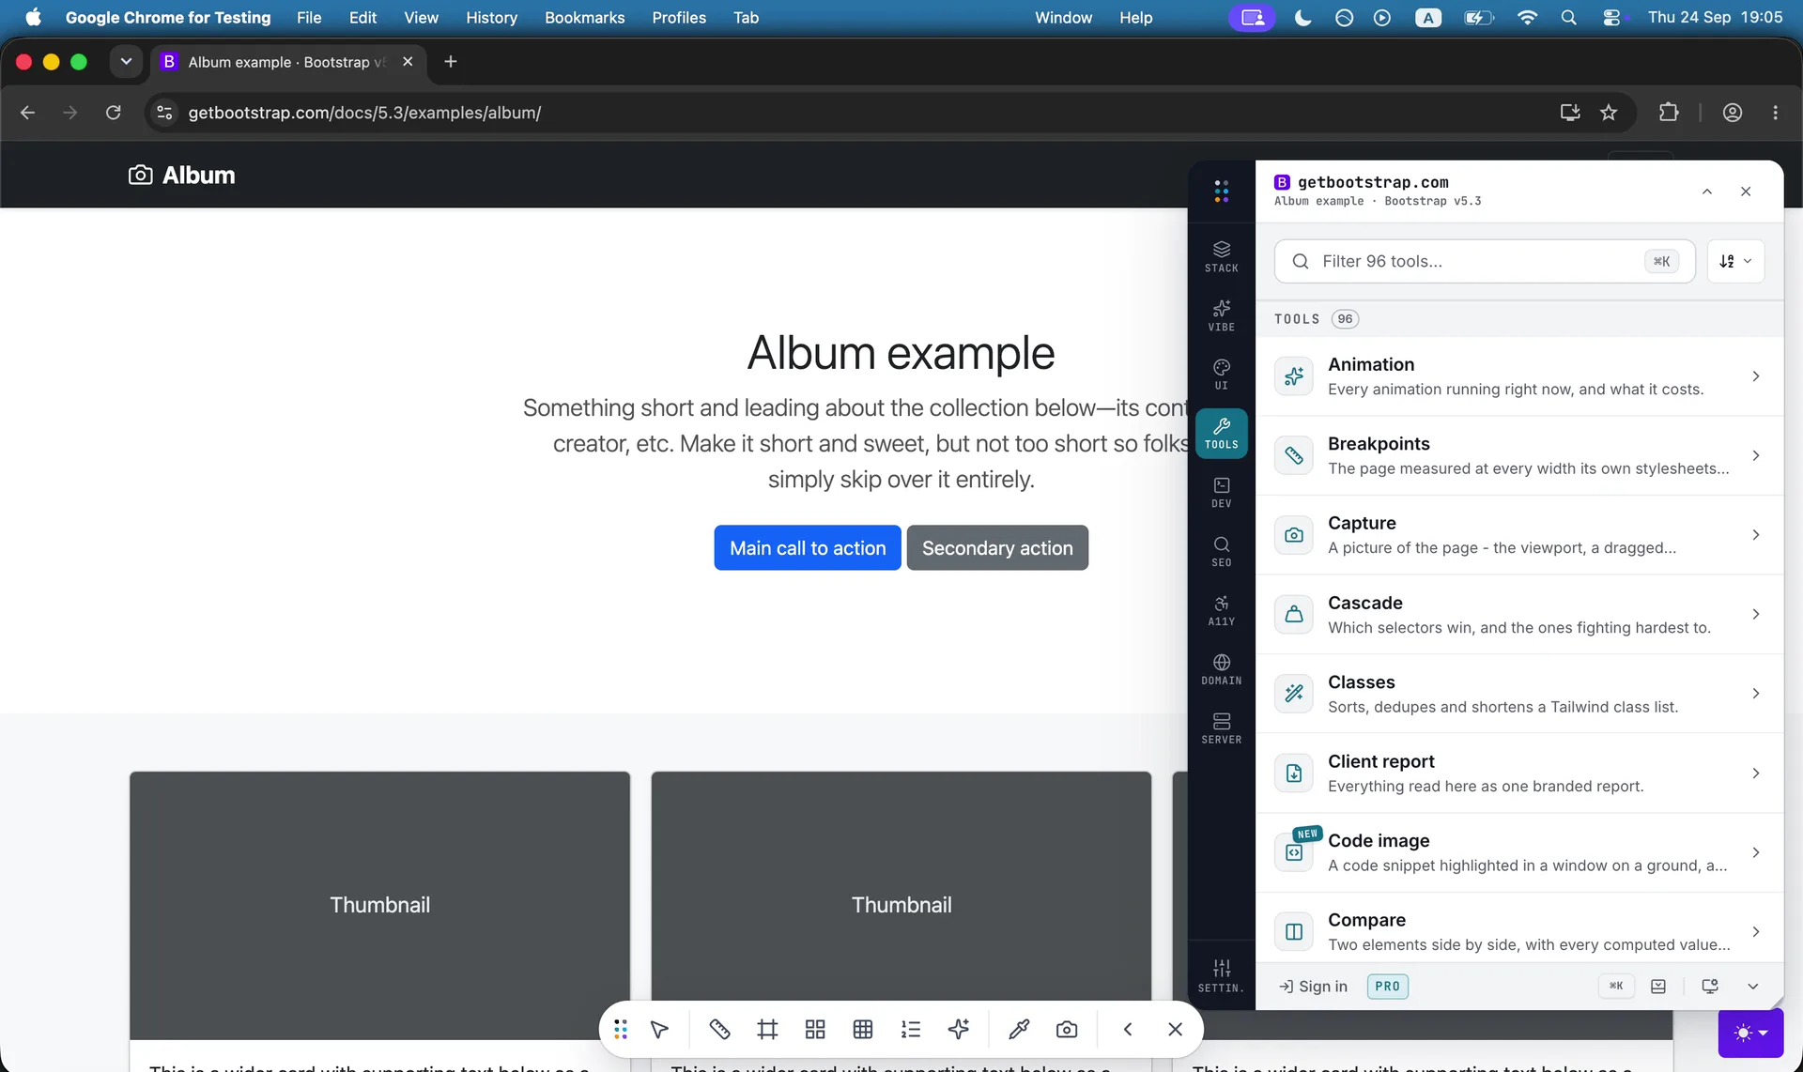Open the View menu

pyautogui.click(x=421, y=18)
